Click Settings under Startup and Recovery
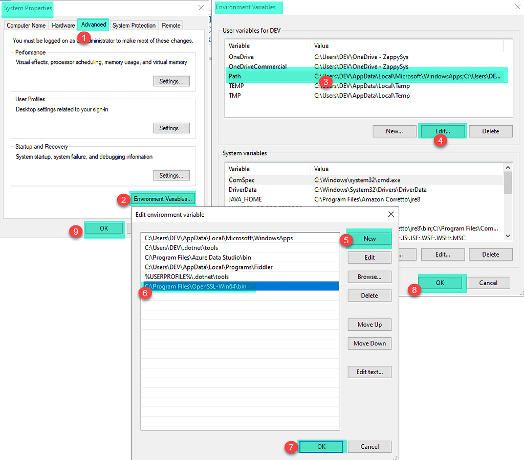The height and width of the screenshot is (460, 524). 171,175
